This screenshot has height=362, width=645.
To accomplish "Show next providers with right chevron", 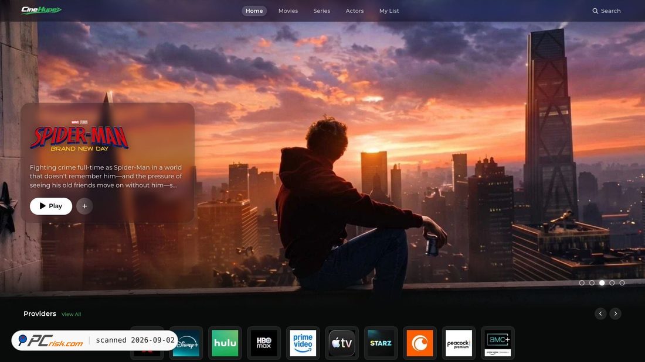I will point(615,313).
